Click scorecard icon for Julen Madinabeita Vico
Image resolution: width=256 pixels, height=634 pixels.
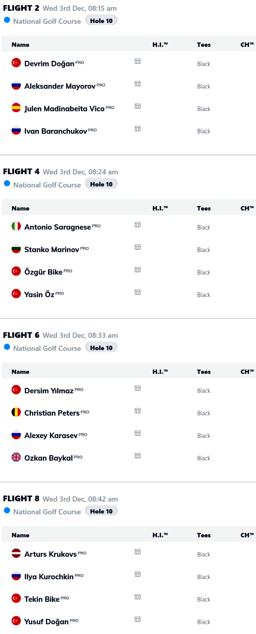[x=137, y=106]
